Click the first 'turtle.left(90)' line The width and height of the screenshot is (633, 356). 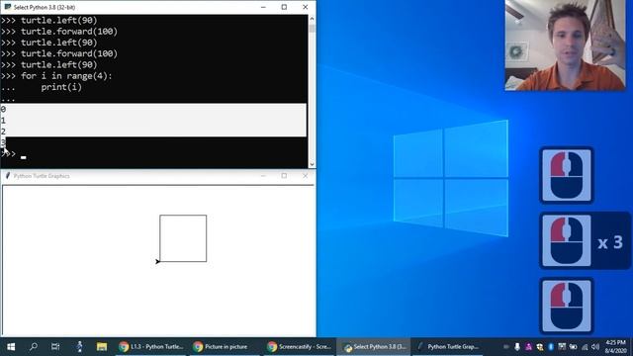(x=59, y=20)
